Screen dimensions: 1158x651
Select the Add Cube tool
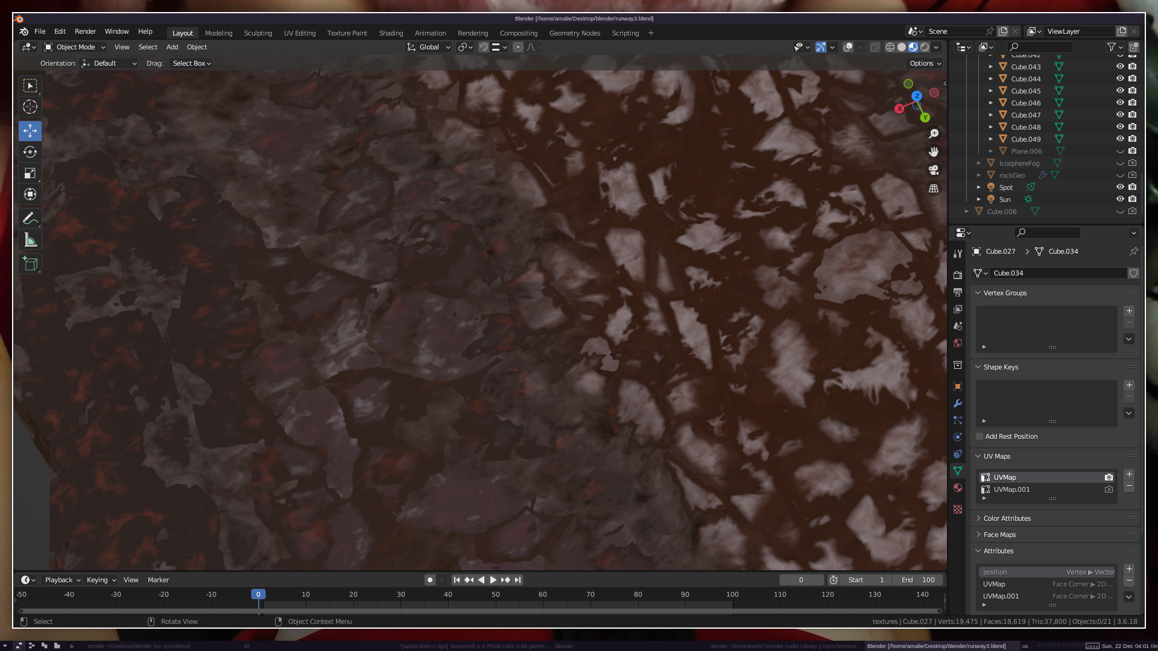tap(30, 264)
